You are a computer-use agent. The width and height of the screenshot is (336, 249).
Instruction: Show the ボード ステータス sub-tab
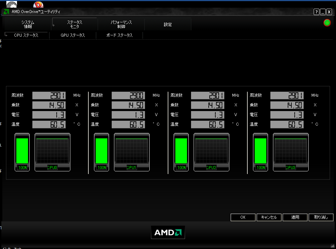(119, 35)
